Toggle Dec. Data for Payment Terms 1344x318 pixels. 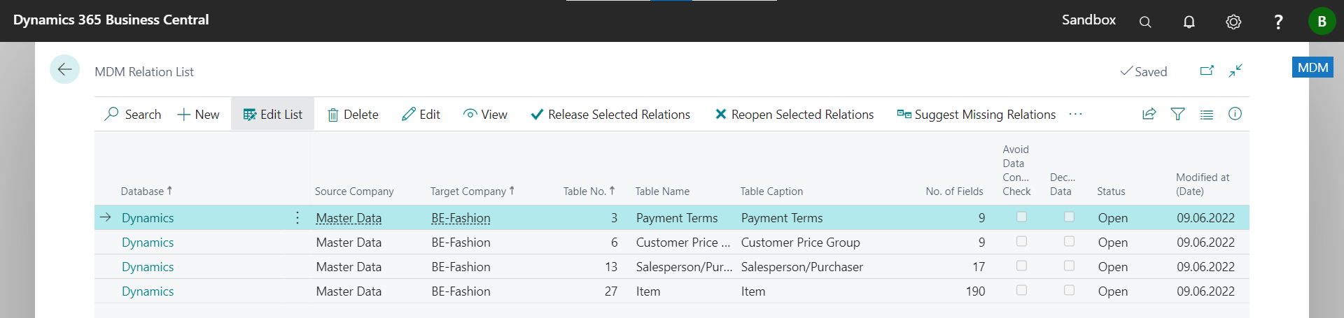(1069, 217)
